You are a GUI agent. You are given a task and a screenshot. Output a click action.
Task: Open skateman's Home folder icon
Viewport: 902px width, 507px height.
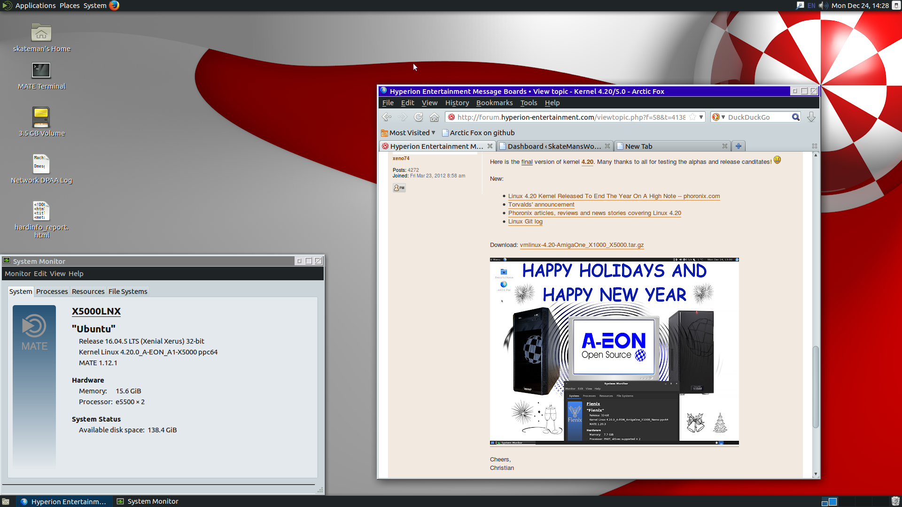[41, 33]
